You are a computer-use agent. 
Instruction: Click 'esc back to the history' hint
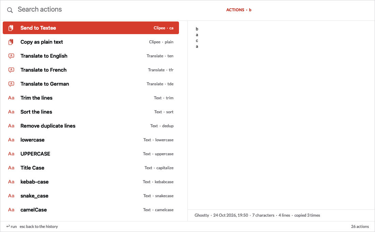[x=39, y=227]
